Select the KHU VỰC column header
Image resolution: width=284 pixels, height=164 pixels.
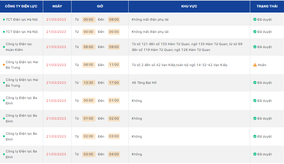point(189,6)
